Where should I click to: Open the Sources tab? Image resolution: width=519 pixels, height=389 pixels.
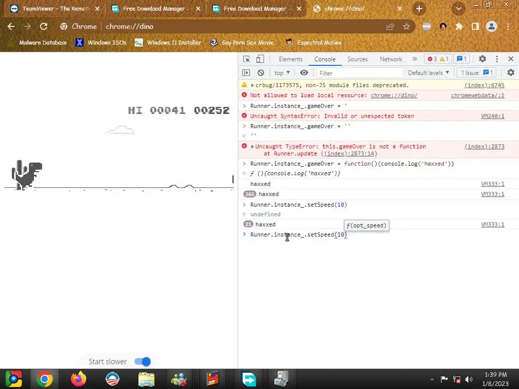click(x=357, y=59)
